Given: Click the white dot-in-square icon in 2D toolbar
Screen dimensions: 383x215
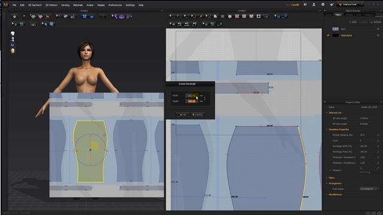Looking at the screenshot, I should point(259,16).
